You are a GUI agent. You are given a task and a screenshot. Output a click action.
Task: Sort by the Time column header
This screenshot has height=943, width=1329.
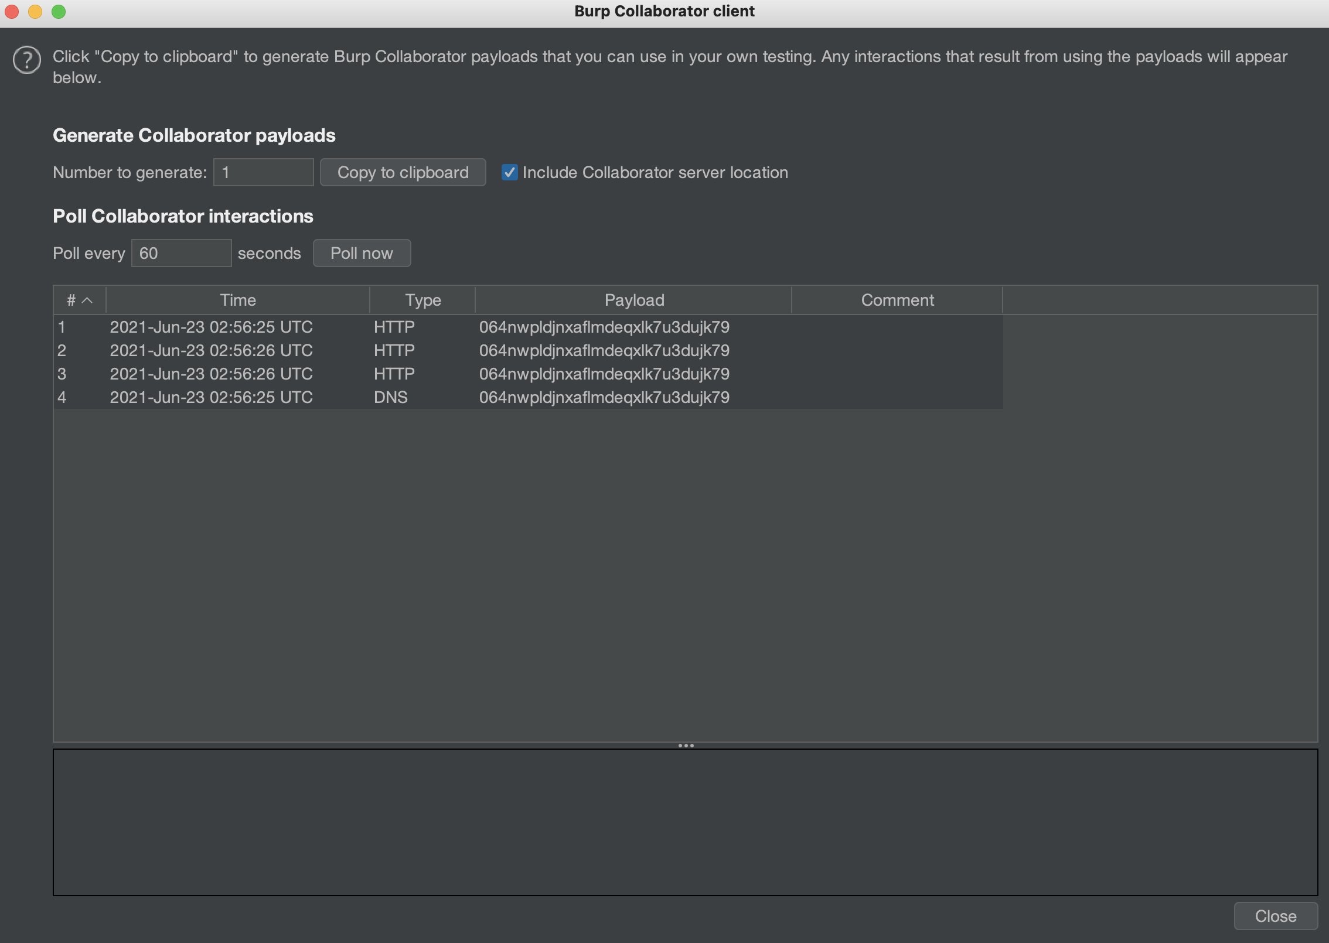(238, 300)
